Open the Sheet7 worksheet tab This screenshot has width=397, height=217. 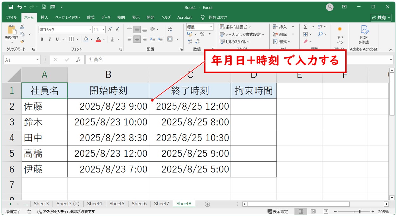[x=161, y=204]
